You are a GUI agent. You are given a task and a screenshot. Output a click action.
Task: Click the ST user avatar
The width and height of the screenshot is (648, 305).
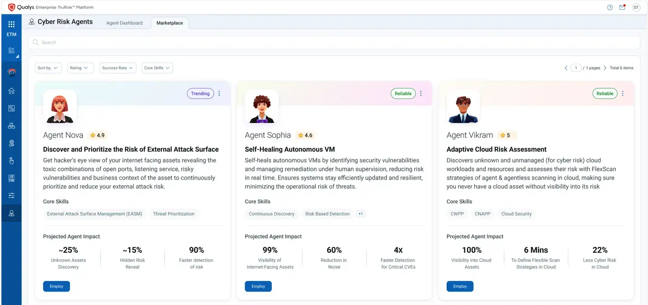(x=636, y=7)
